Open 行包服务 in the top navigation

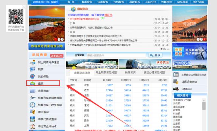pyautogui.click(x=119, y=2)
